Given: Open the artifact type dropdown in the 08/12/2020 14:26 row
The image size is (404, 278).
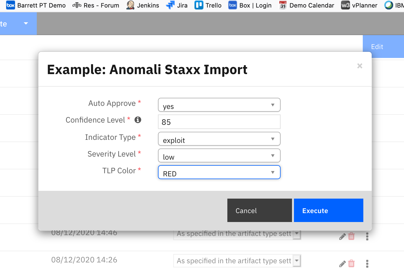Looking at the screenshot, I should [237, 261].
